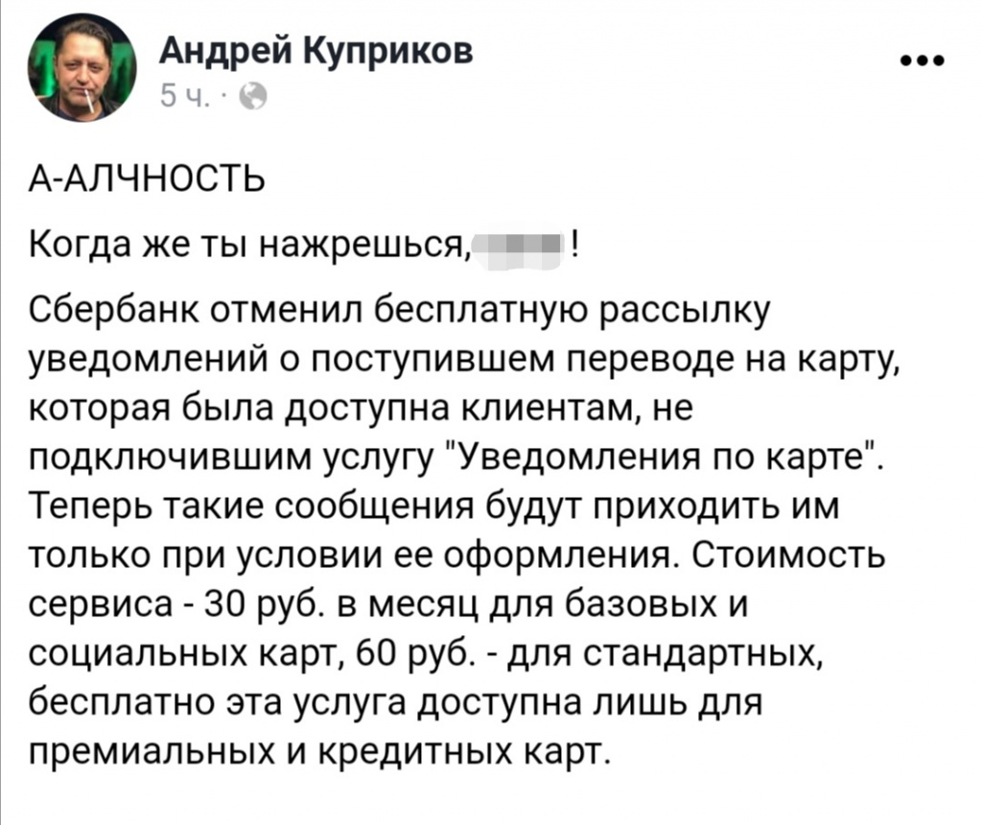Open the post via the '5 ч.' timestamp
The width and height of the screenshot is (982, 825).
click(x=180, y=95)
